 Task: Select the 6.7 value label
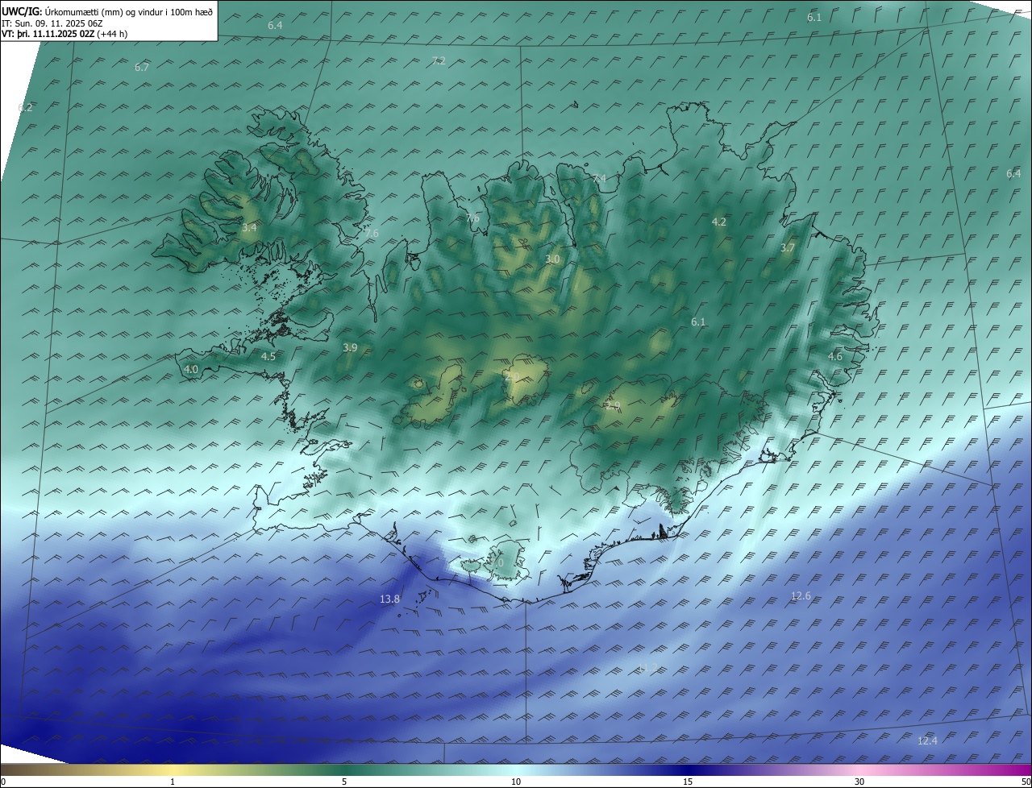click(142, 68)
